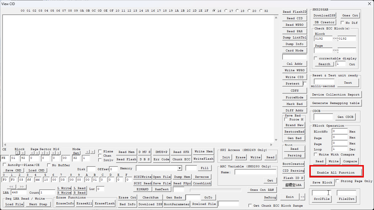374x210 pixels.
Task: Click the Block increment > arrow
Action: (x=23, y=153)
